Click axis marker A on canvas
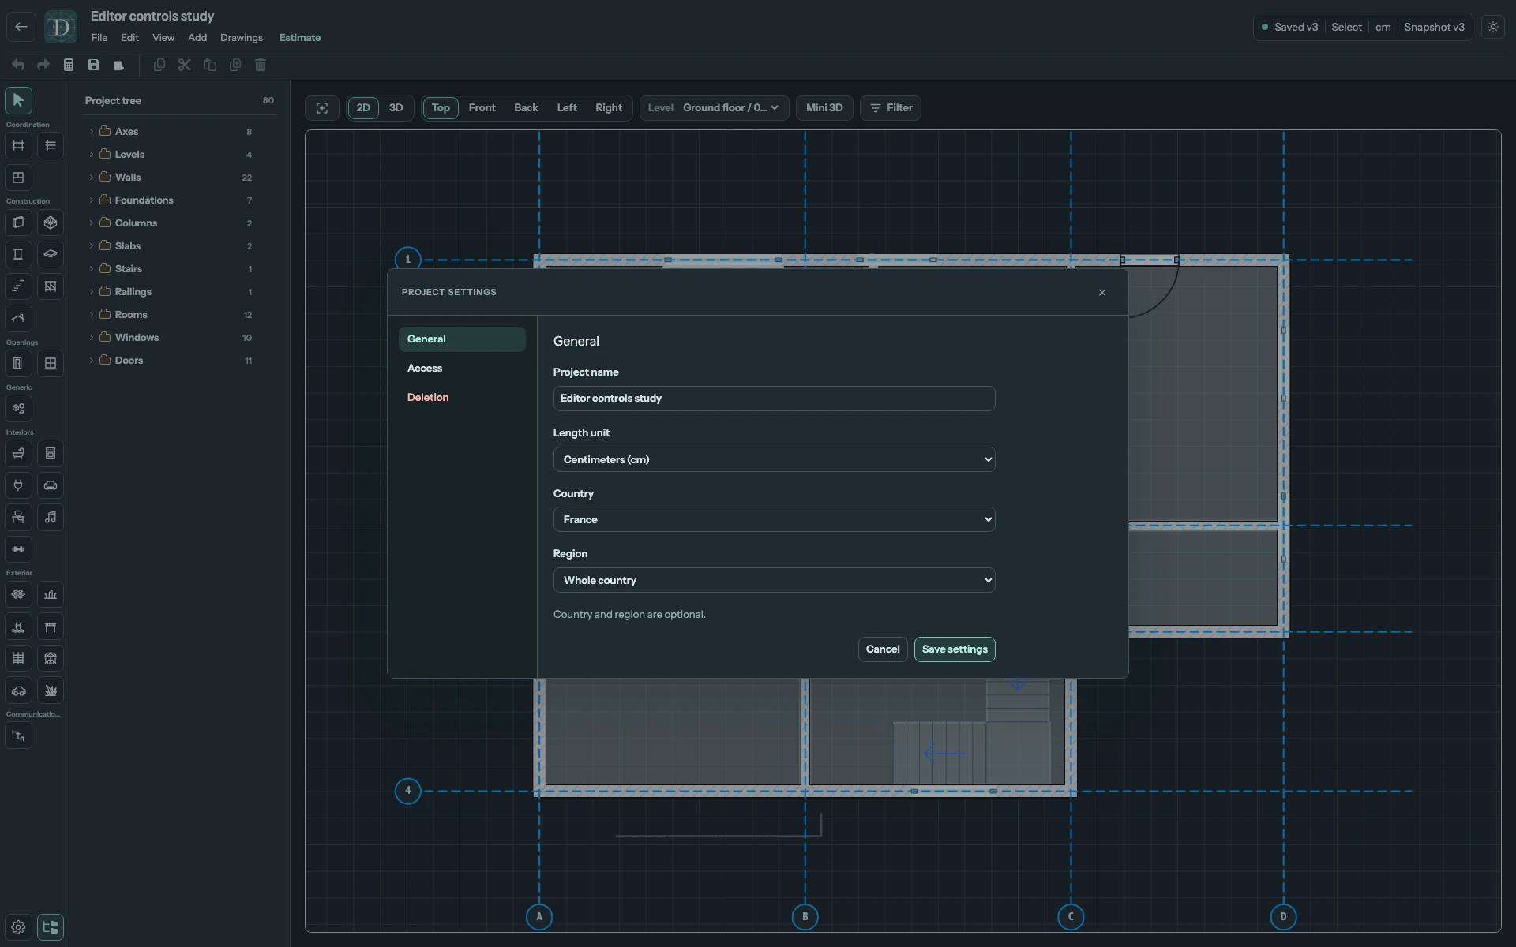The image size is (1516, 947). (539, 917)
